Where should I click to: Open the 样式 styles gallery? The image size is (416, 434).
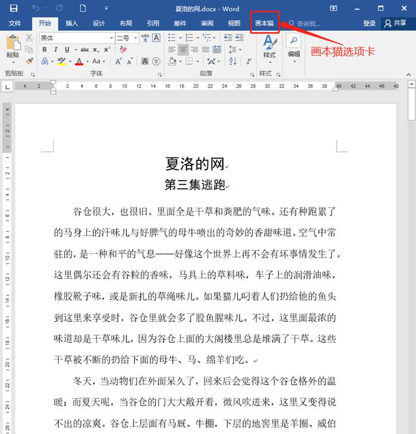click(269, 49)
